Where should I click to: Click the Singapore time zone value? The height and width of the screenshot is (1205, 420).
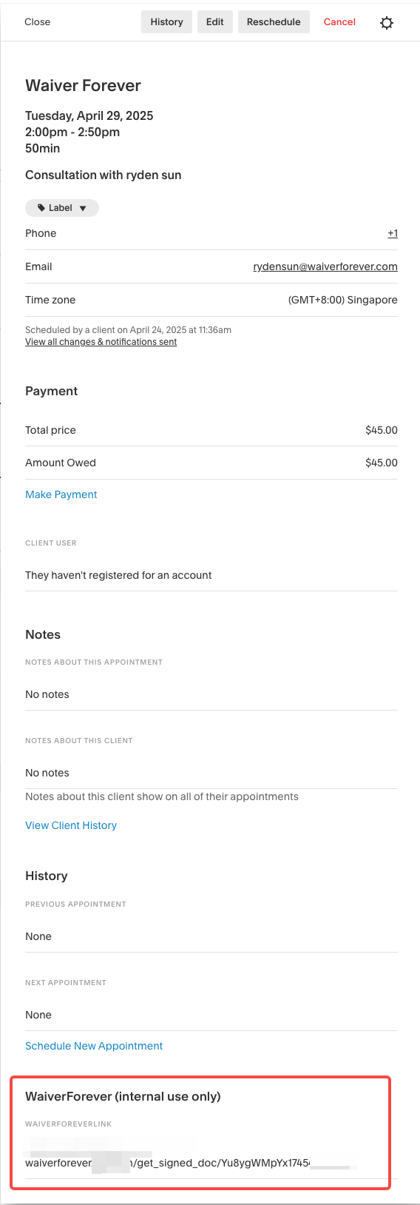pos(343,300)
